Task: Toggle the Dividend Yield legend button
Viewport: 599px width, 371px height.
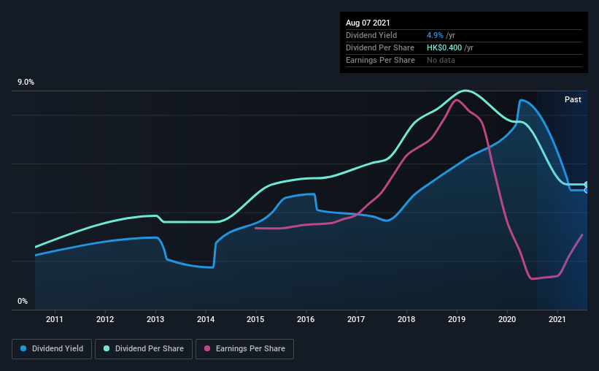Action: (x=52, y=349)
